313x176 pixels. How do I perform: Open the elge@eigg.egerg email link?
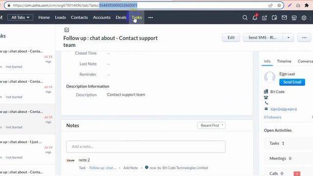284,109
